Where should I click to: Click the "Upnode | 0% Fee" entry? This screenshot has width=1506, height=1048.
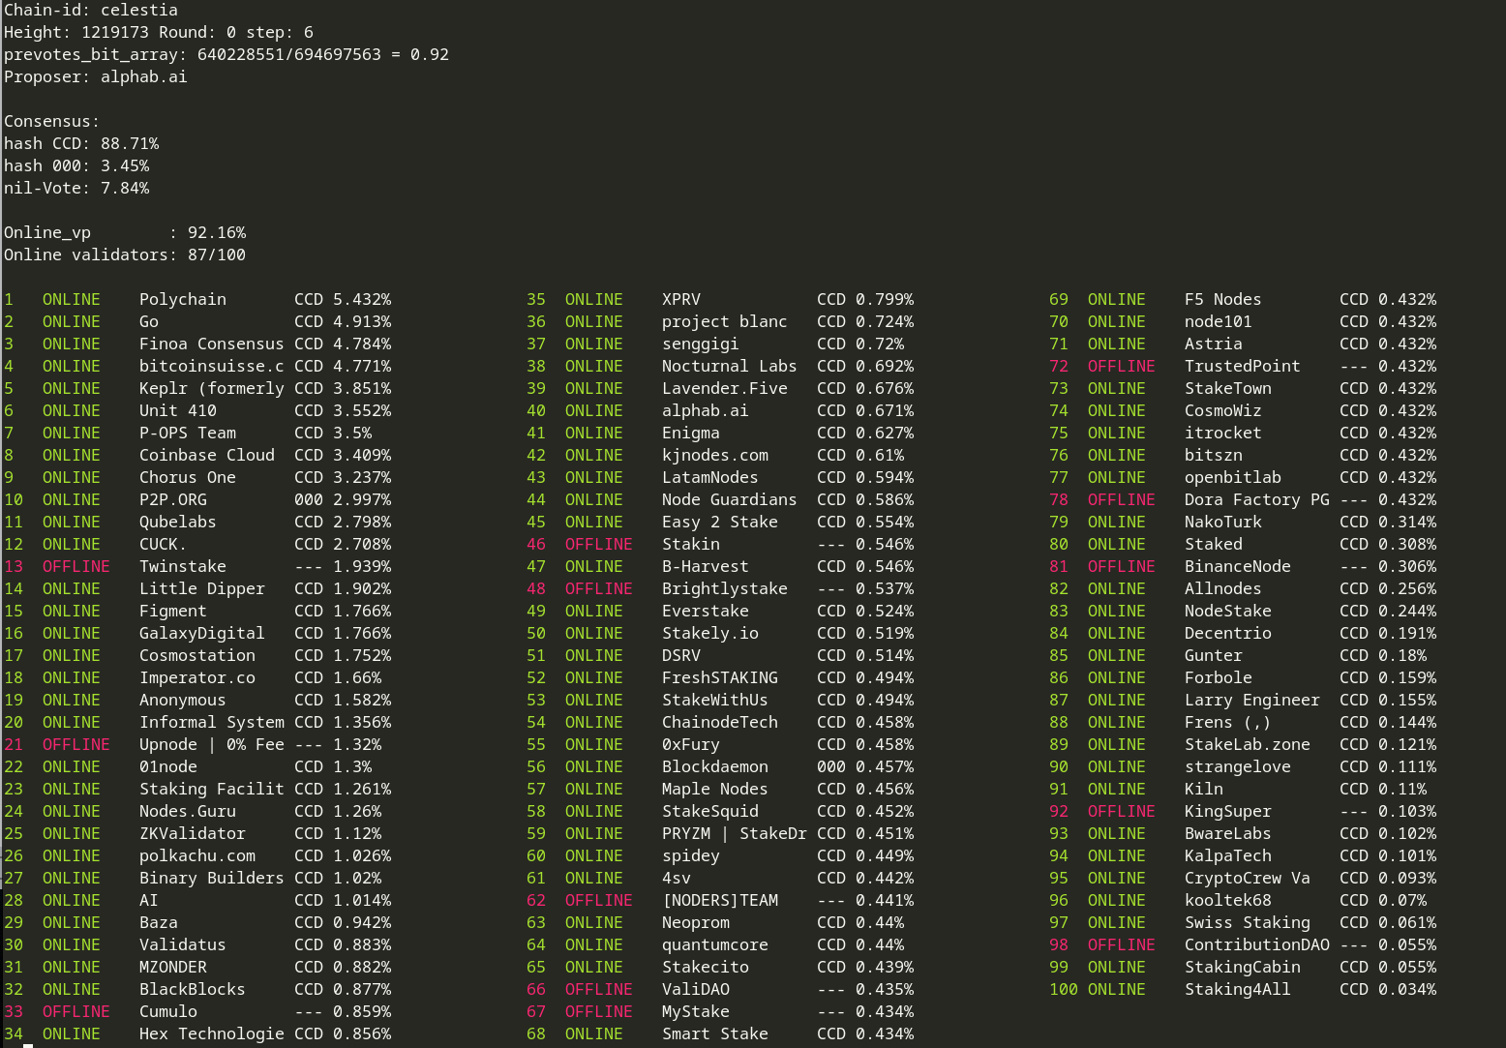(212, 744)
